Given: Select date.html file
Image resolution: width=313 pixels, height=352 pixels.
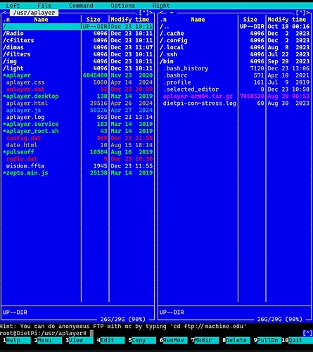Looking at the screenshot, I should point(77,145).
